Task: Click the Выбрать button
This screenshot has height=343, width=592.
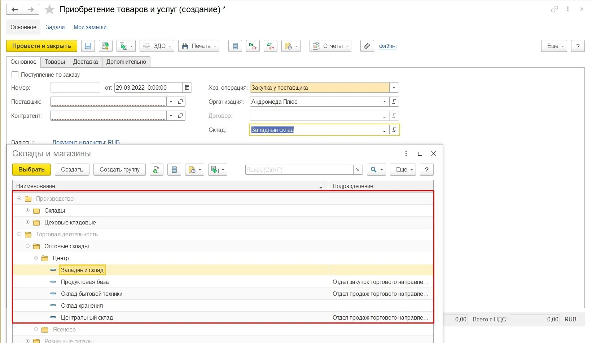Action: (x=32, y=170)
